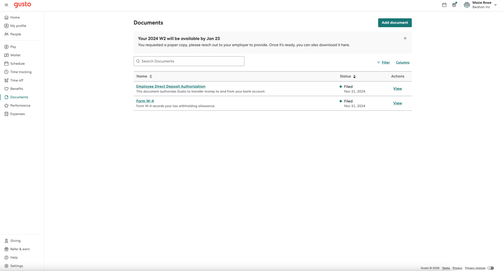Open the hamburger menu
This screenshot has height=271, width=503.
coord(6,5)
